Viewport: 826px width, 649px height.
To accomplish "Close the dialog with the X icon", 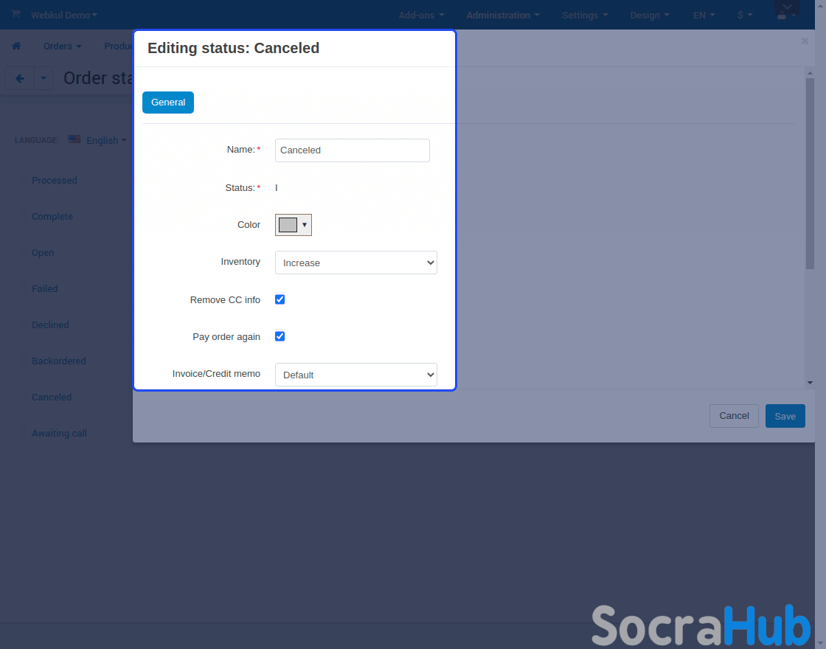I will click(805, 41).
